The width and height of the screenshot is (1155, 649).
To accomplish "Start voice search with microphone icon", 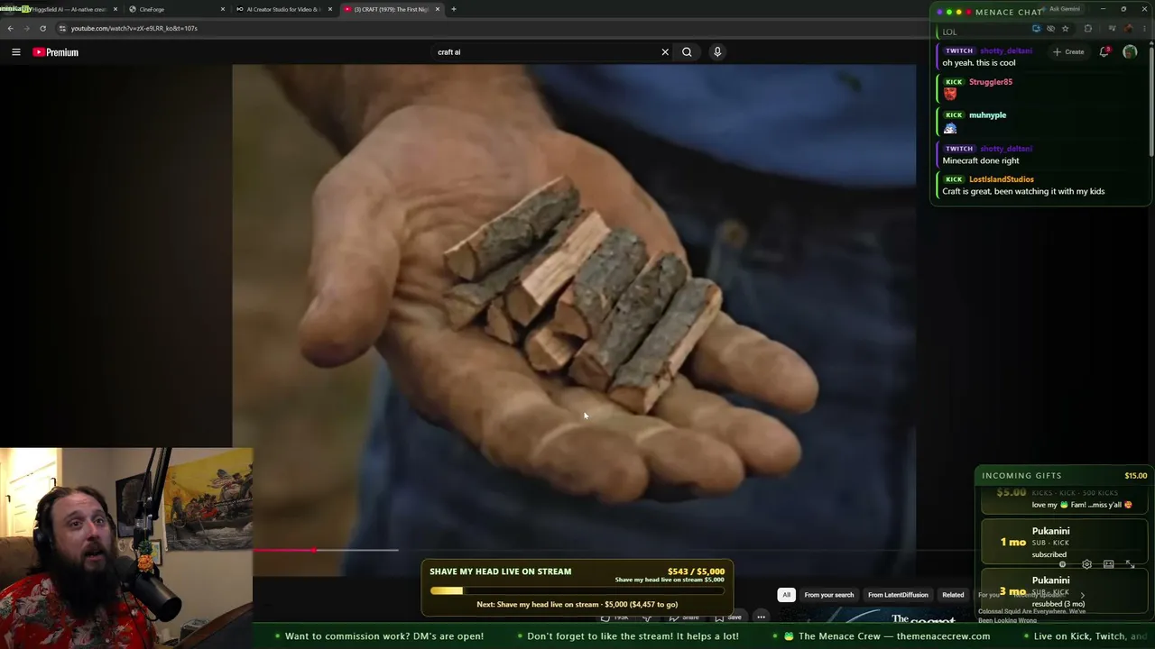I will pyautogui.click(x=717, y=52).
